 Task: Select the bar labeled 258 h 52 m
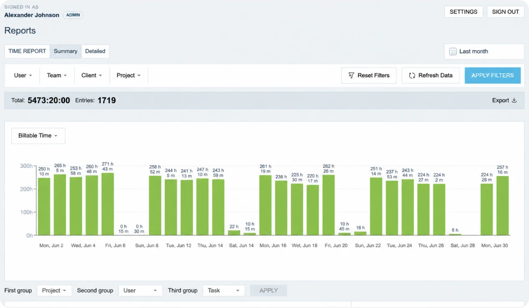coord(155,206)
